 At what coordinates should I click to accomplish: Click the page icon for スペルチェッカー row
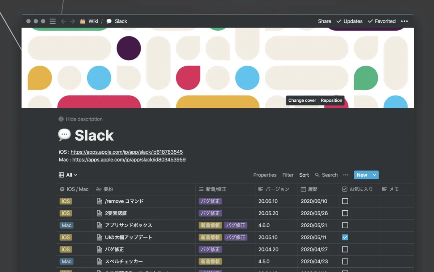pyautogui.click(x=99, y=262)
